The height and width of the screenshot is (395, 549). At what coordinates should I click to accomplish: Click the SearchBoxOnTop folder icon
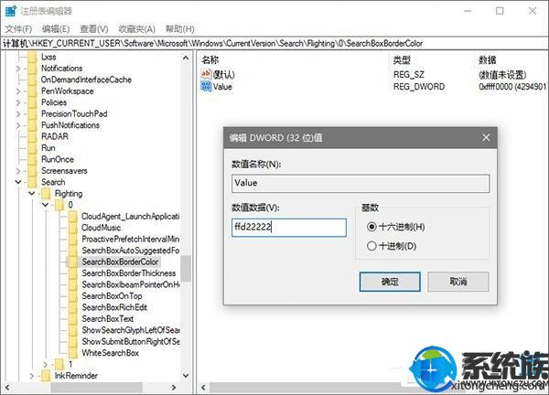click(x=73, y=296)
